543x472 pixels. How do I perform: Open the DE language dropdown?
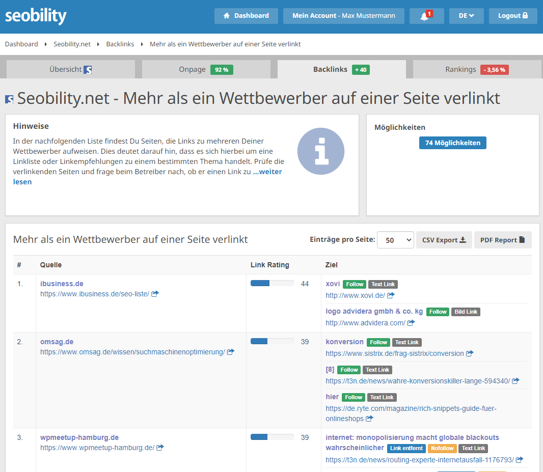pos(466,16)
